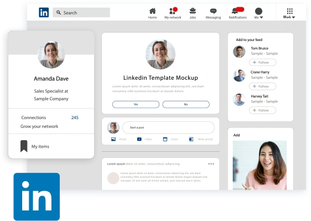This screenshot has height=221, width=311.
Task: Follow Tom Bruice
Action: 262,63
